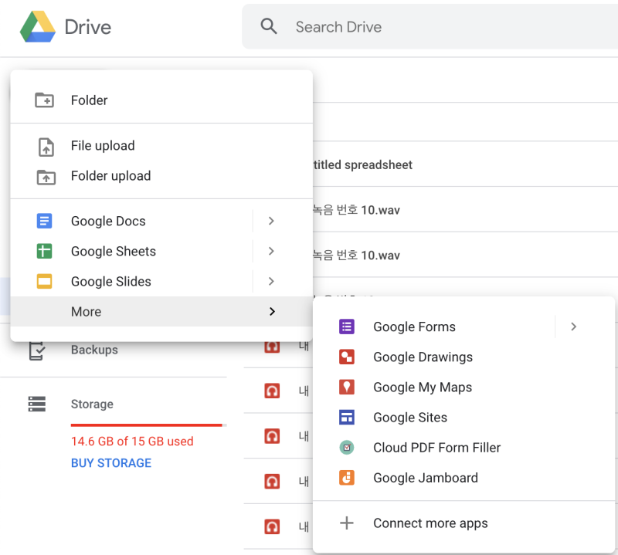This screenshot has height=555, width=618.
Task: Click the BUY STORAGE link
Action: pos(111,463)
